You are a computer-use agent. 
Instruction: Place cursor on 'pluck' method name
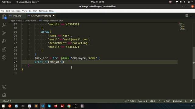[65, 58]
